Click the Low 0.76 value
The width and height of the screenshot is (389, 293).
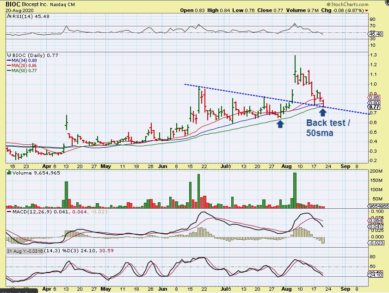243,11
